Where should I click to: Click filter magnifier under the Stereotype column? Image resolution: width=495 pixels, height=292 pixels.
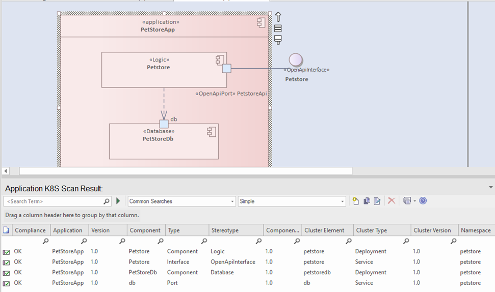coord(258,241)
